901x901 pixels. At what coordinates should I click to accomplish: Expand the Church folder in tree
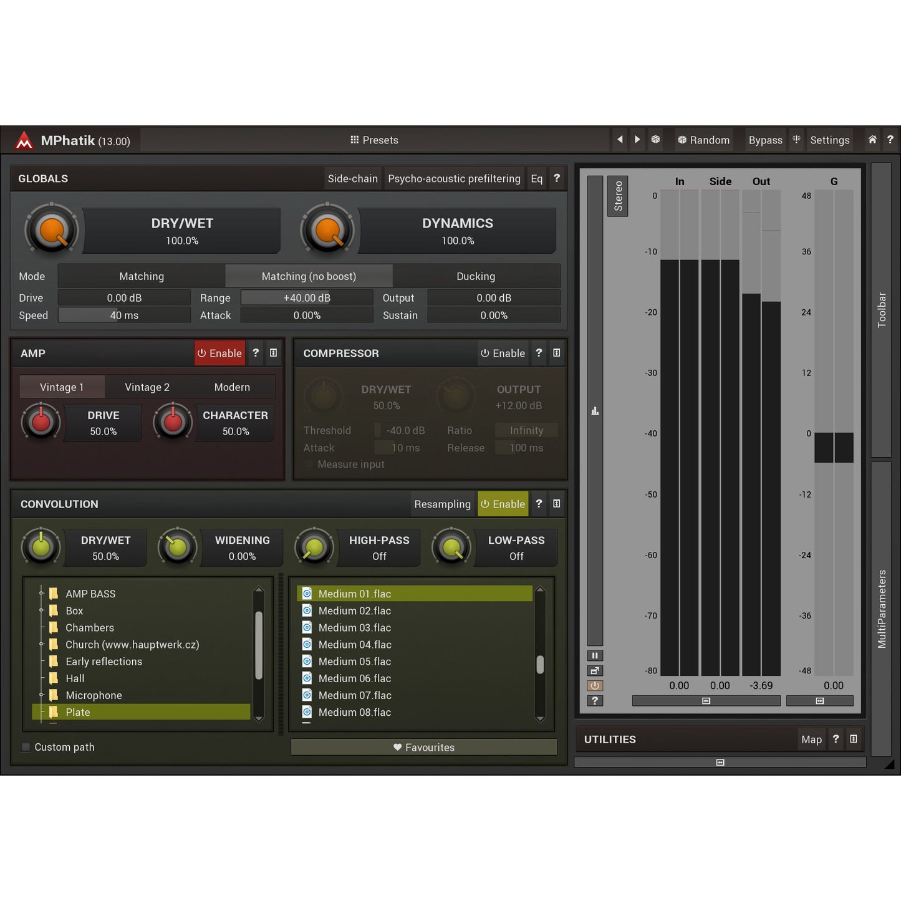[41, 644]
